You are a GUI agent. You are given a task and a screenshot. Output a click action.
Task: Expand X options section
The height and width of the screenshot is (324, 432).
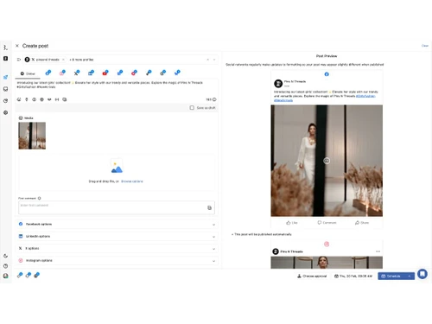click(117, 248)
